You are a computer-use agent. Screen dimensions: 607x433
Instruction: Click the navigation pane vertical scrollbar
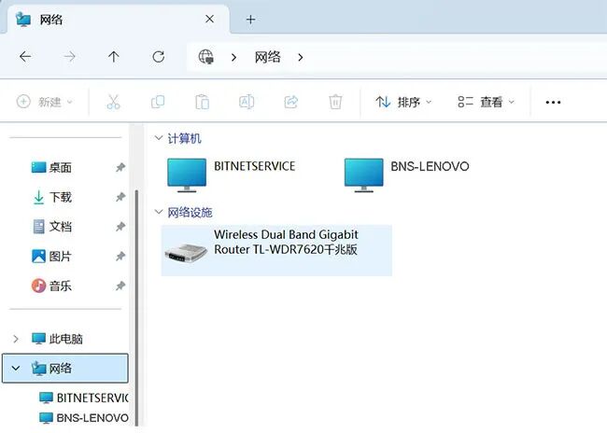136,308
